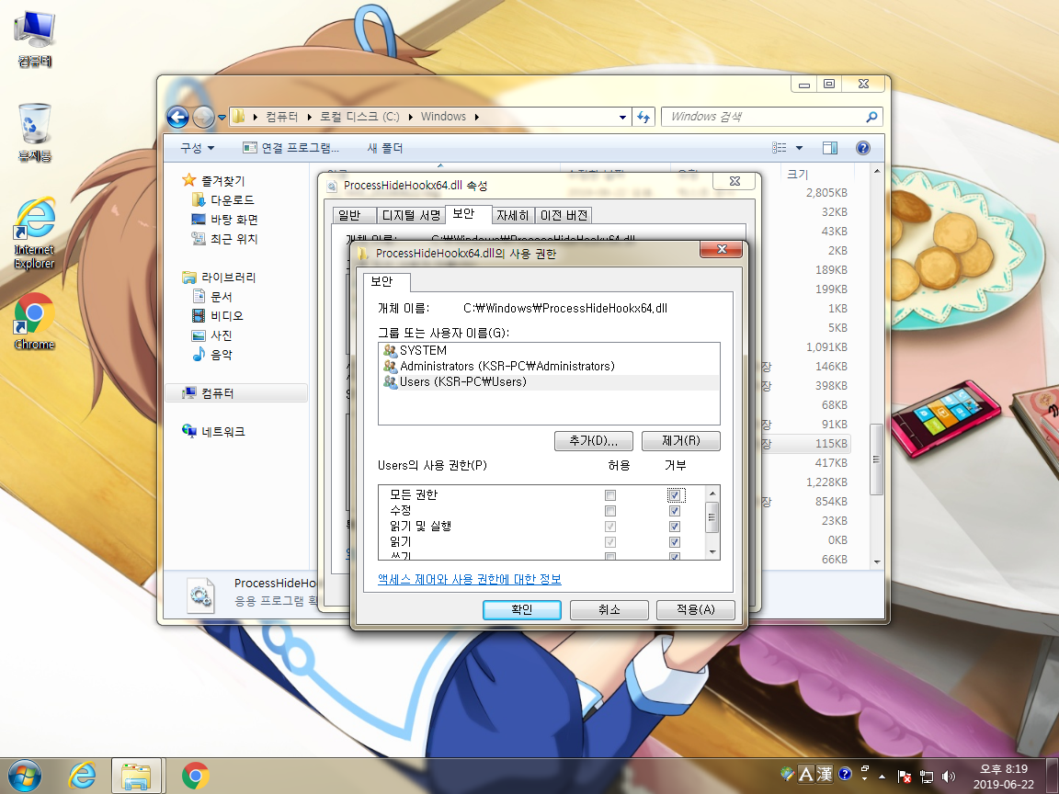The height and width of the screenshot is (794, 1059).
Task: Switch to Digital Signatures tab
Action: 411,215
